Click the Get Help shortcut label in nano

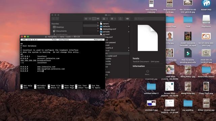(28, 86)
